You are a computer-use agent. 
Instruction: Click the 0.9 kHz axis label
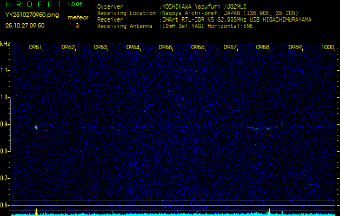tap(4, 124)
